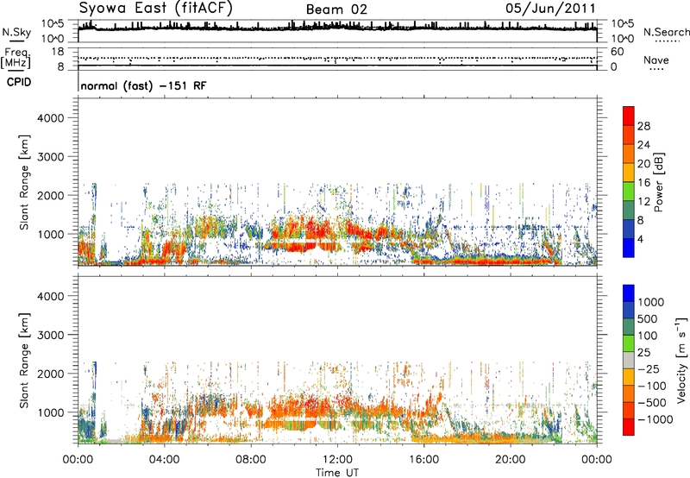The width and height of the screenshot is (690, 478).
Task: Click the "04:00" time tick label
Action: tap(164, 460)
